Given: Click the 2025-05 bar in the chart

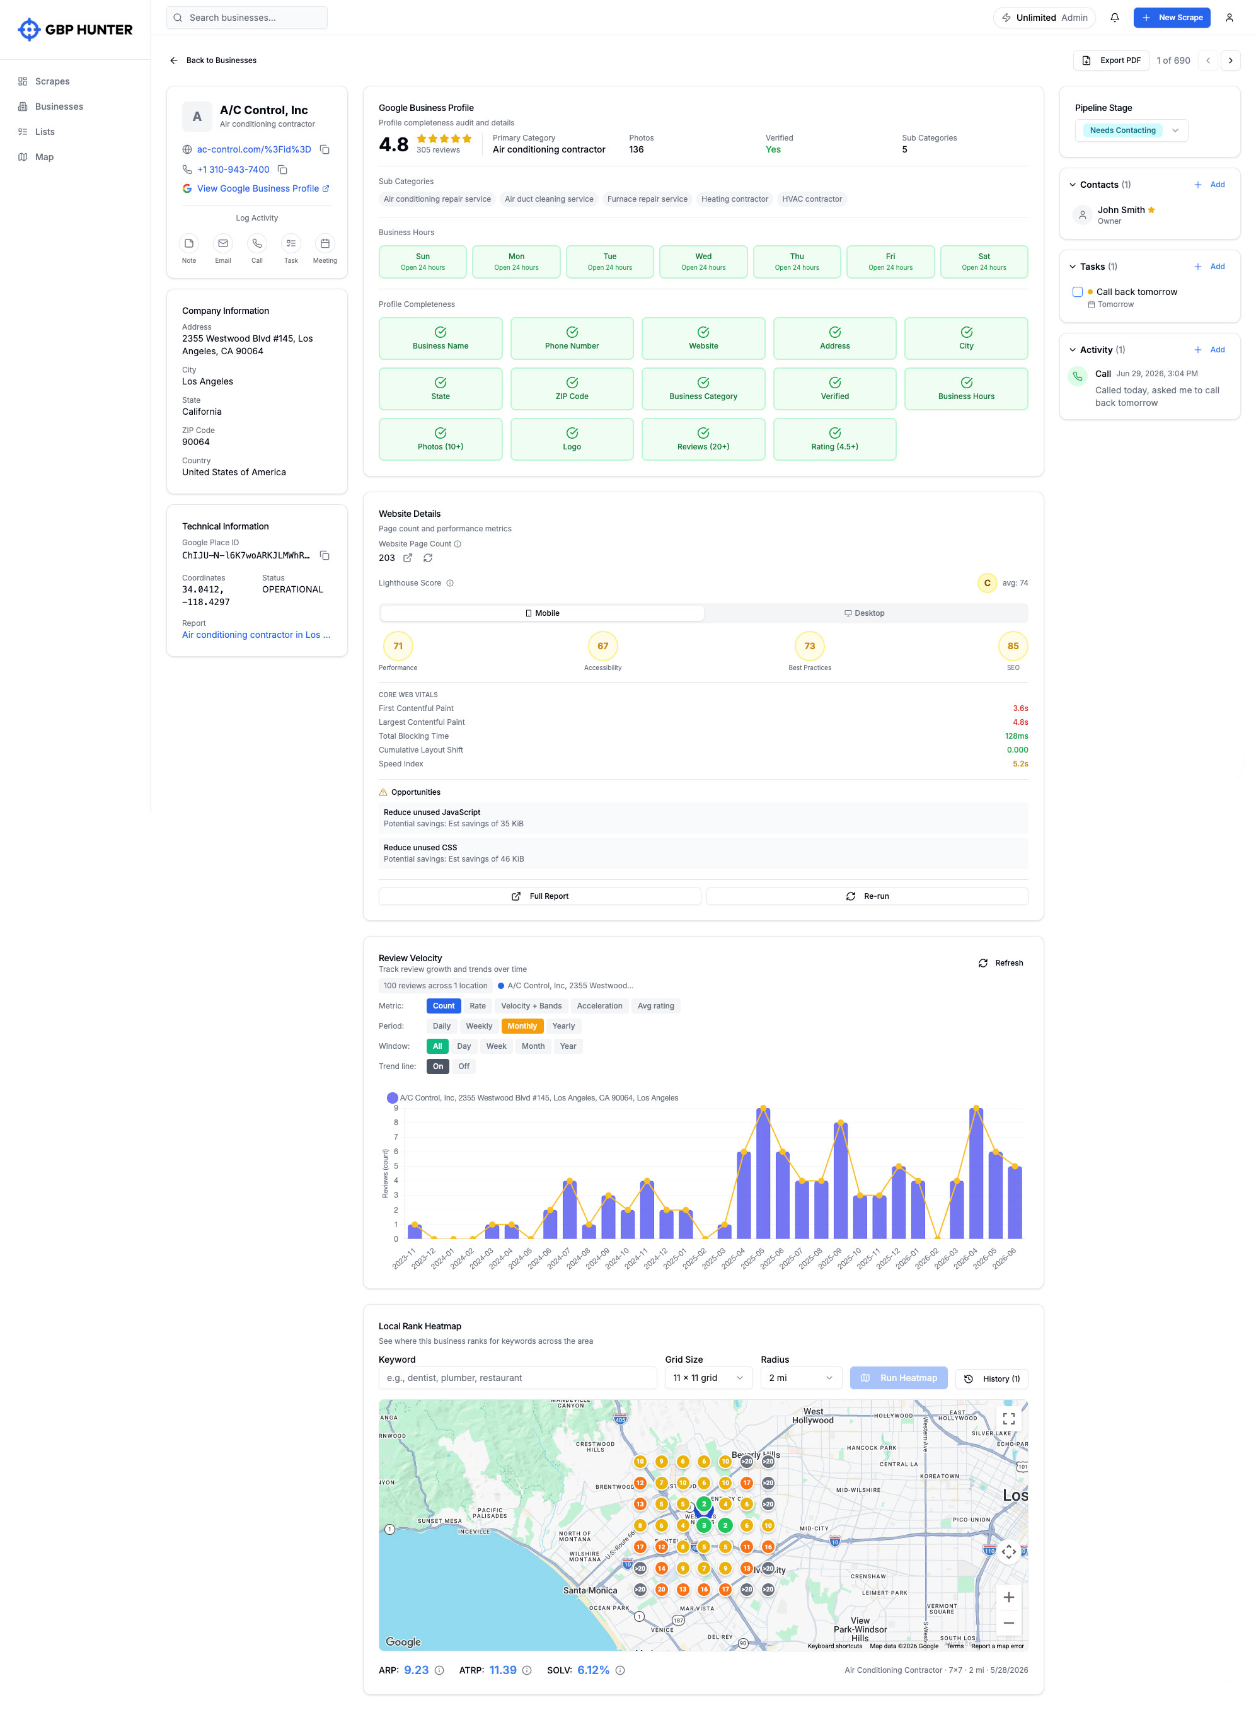Looking at the screenshot, I should tap(763, 1173).
